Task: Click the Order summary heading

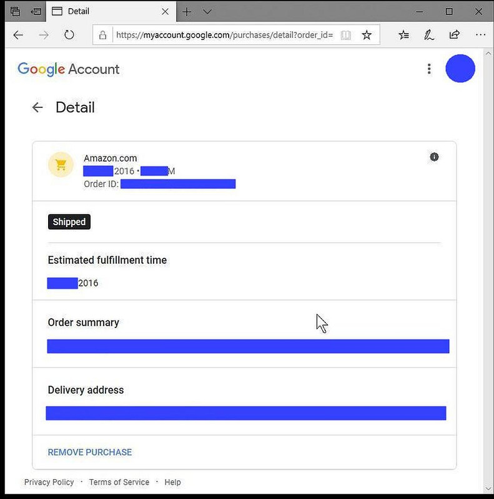Action: coord(84,322)
